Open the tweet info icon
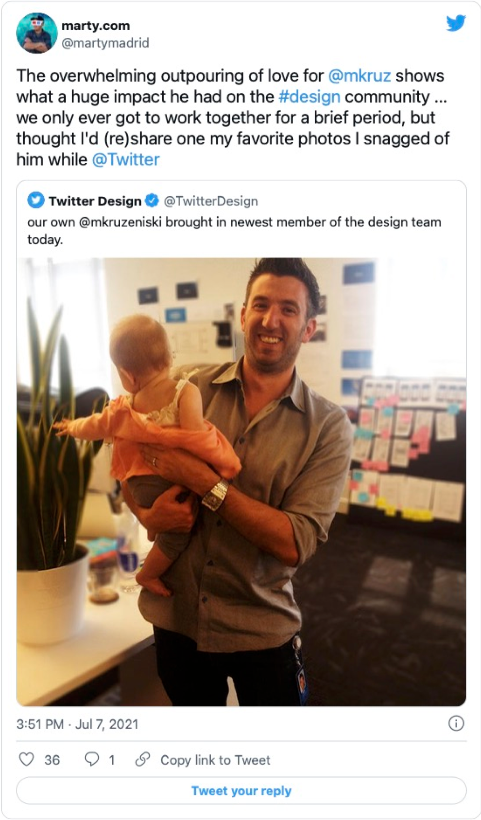The image size is (481, 820). (456, 723)
